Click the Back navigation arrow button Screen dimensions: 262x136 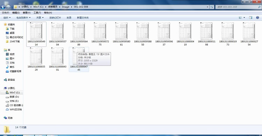[x=3, y=7]
